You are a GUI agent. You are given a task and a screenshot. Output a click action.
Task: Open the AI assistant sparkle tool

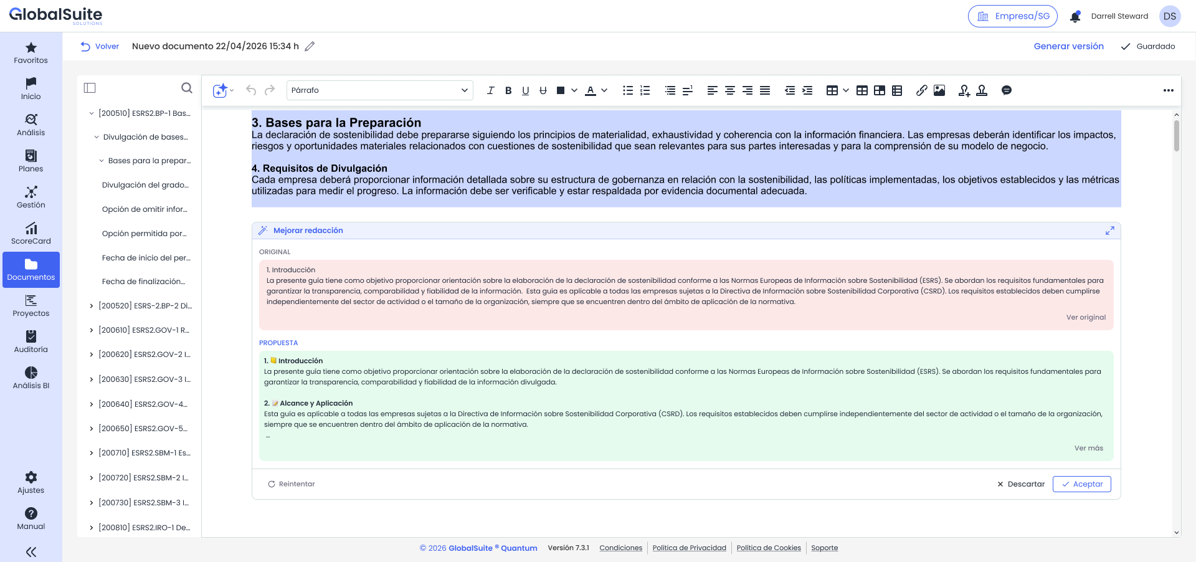tap(220, 90)
